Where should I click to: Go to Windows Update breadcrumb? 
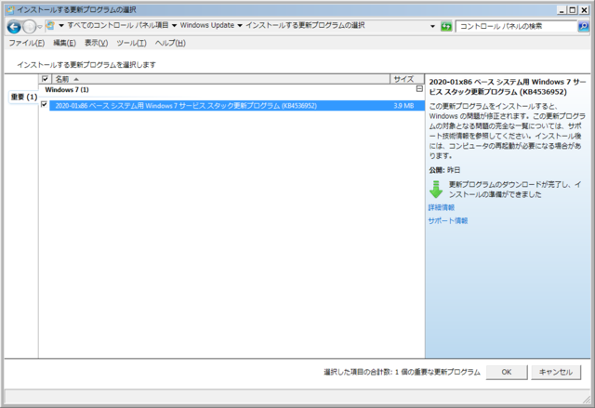(x=206, y=25)
